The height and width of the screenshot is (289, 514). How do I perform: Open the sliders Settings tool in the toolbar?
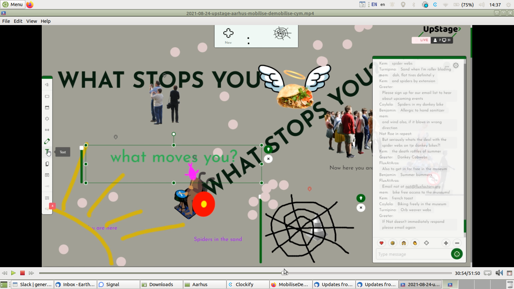click(47, 198)
